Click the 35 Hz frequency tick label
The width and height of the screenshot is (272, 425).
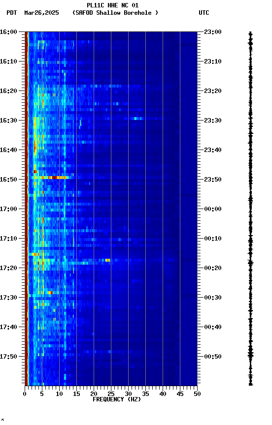[x=145, y=394]
